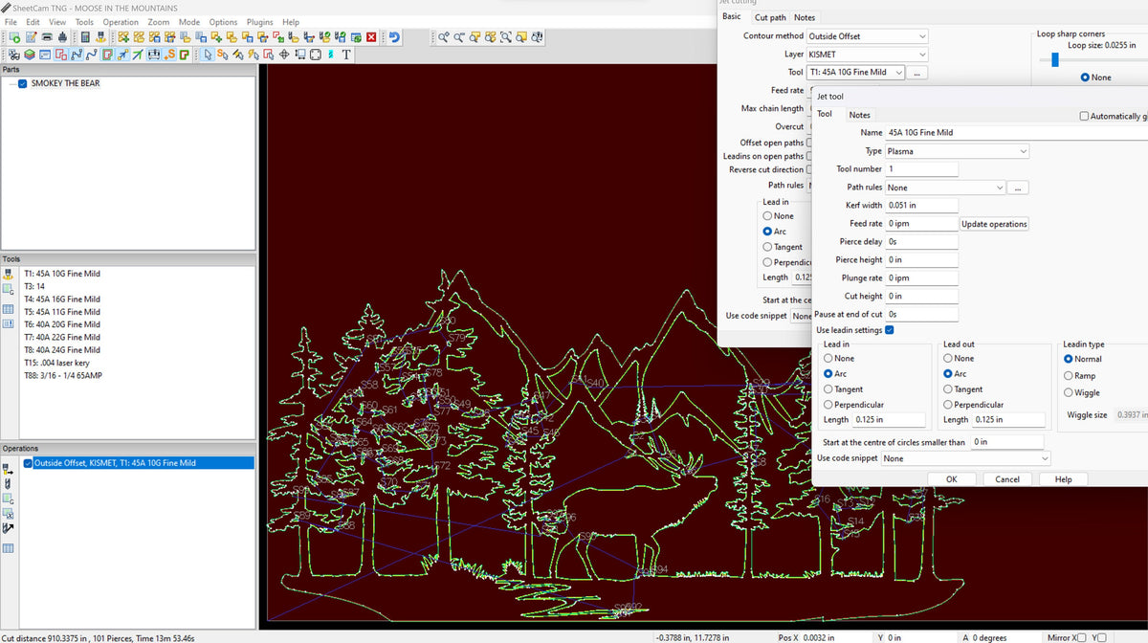Image resolution: width=1148 pixels, height=643 pixels.
Task: Switch to Notes tab in Jet tool dialog
Action: coord(860,115)
